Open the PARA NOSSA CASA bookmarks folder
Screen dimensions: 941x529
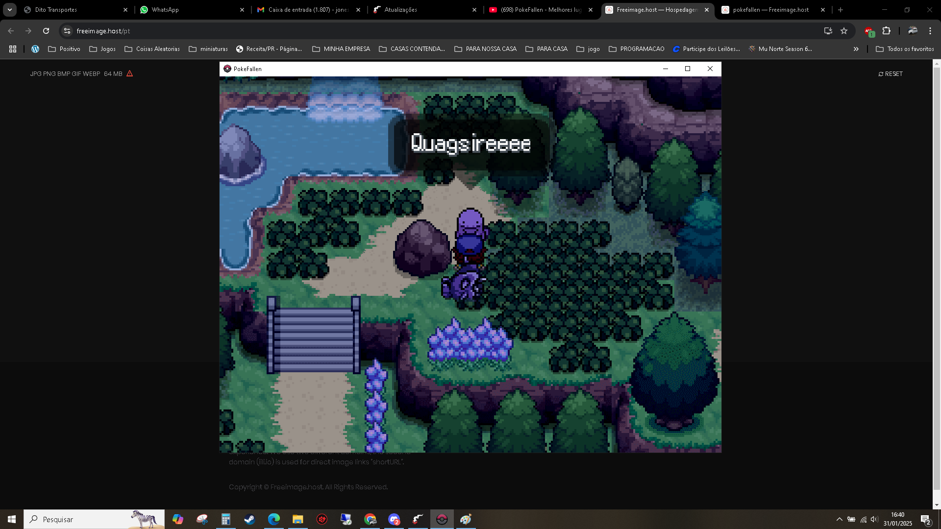(486, 49)
